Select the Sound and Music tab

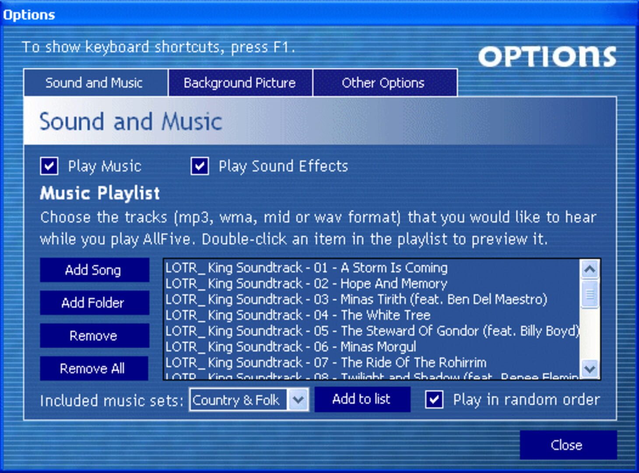point(95,83)
